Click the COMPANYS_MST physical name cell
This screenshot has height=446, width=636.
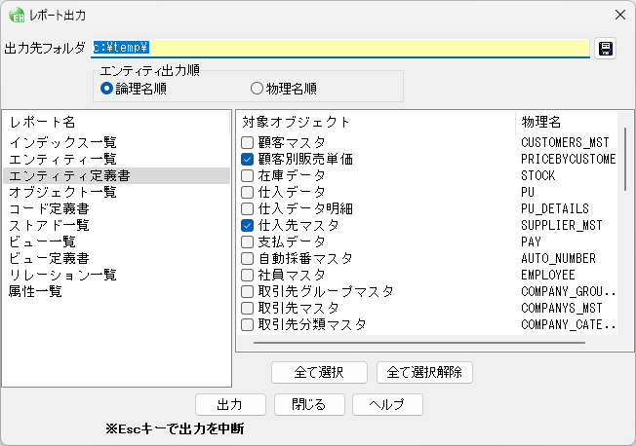click(562, 309)
